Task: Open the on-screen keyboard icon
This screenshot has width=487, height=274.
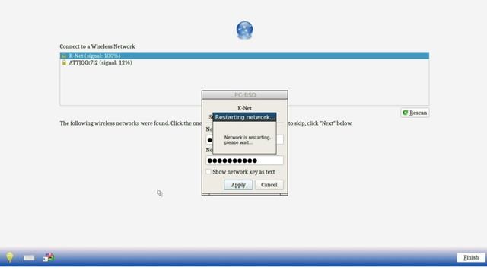Action: pos(29,257)
